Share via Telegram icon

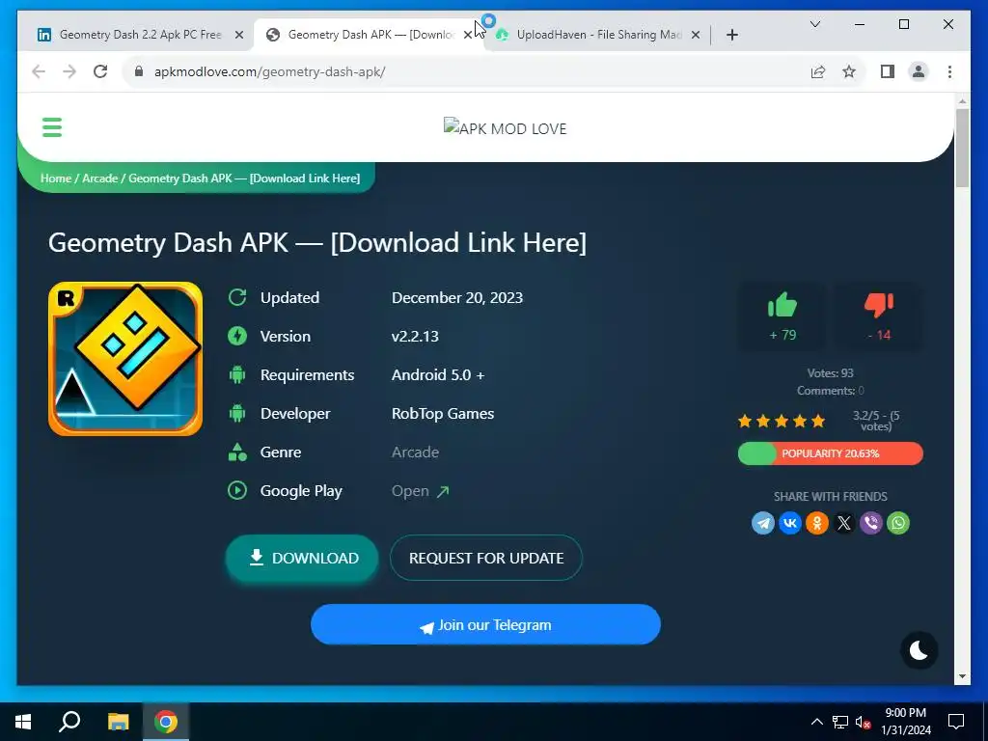(763, 523)
